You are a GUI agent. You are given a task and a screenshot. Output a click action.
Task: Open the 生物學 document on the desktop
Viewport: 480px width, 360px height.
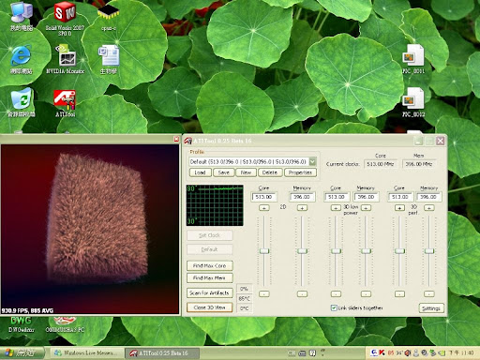coord(109,59)
